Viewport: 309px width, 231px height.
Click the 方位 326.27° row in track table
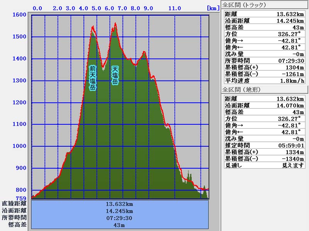point(265,33)
